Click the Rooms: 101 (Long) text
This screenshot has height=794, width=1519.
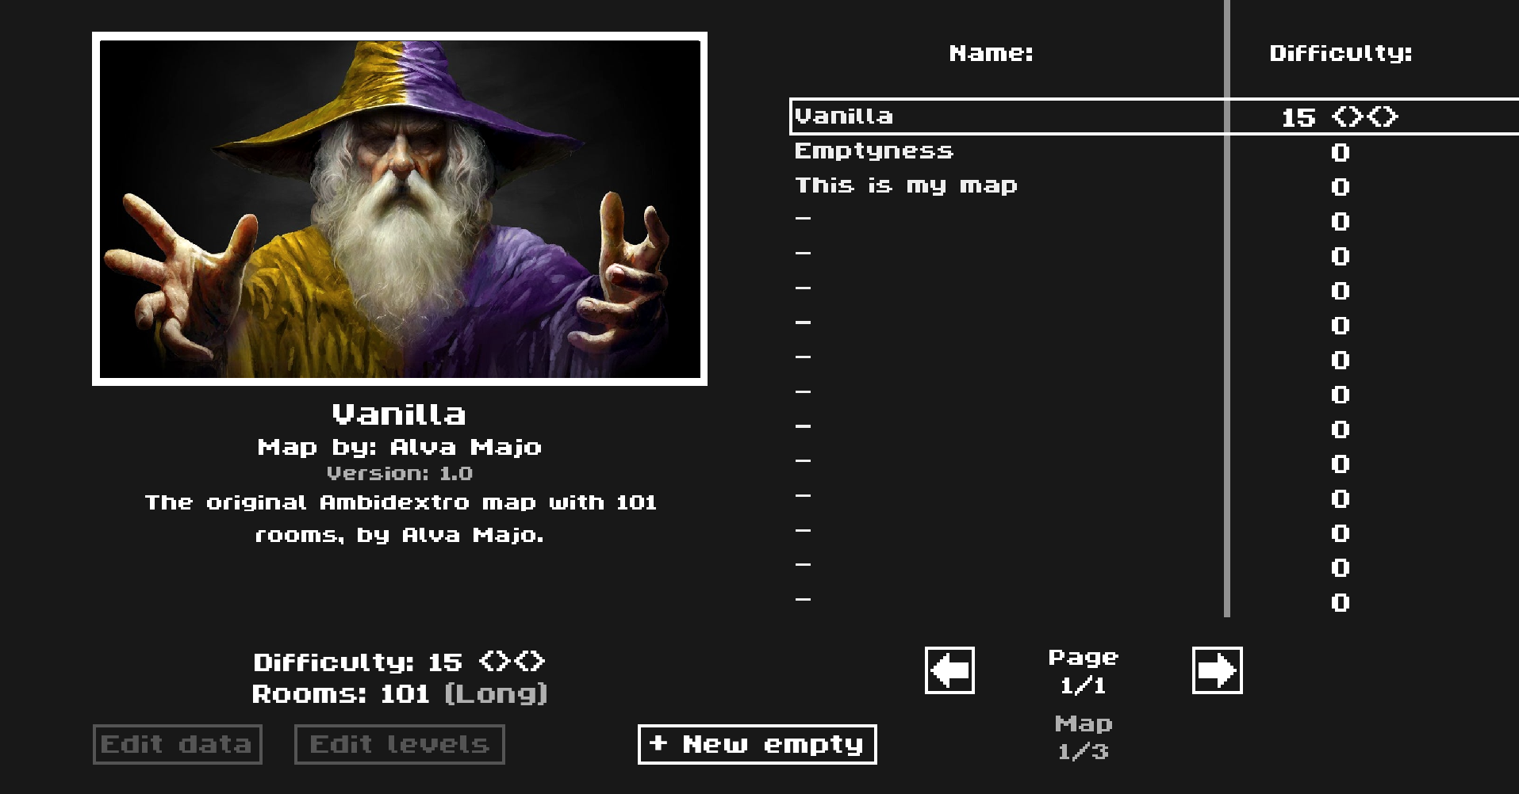pos(400,694)
